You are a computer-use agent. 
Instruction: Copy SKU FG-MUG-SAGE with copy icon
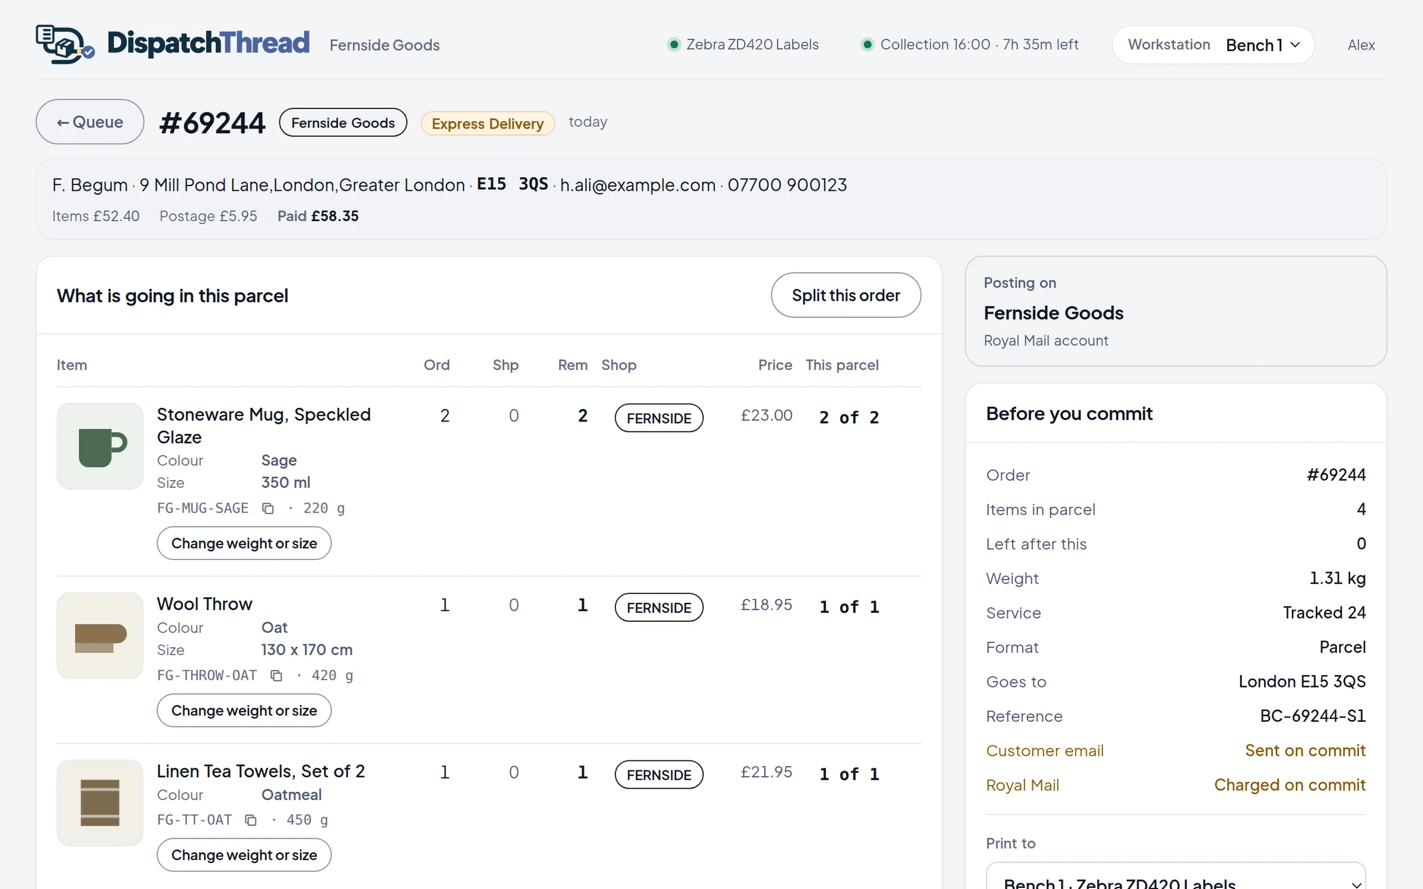(x=268, y=509)
